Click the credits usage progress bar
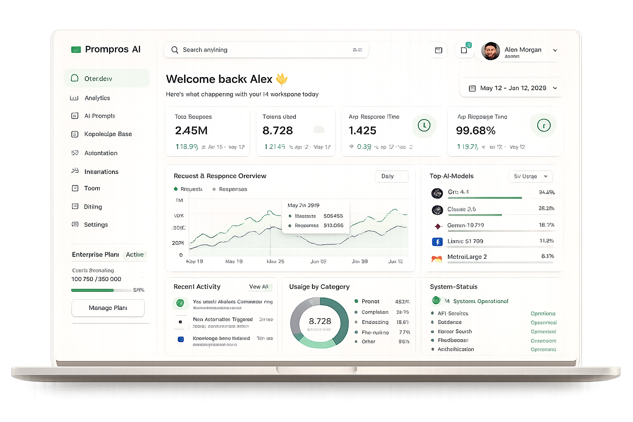The image size is (633, 422). tap(101, 290)
